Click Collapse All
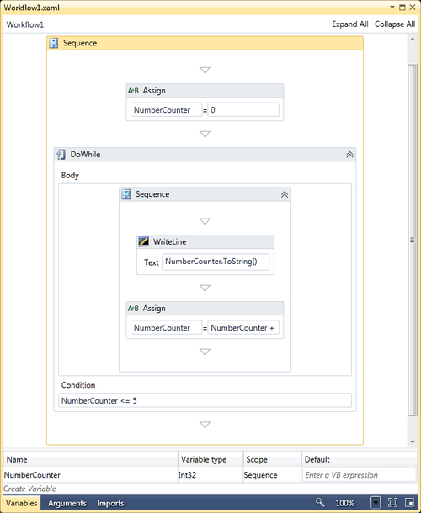Image resolution: width=421 pixels, height=513 pixels. [395, 24]
